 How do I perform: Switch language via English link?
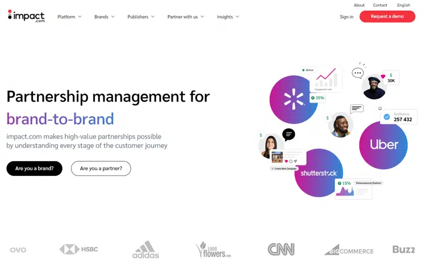403,5
